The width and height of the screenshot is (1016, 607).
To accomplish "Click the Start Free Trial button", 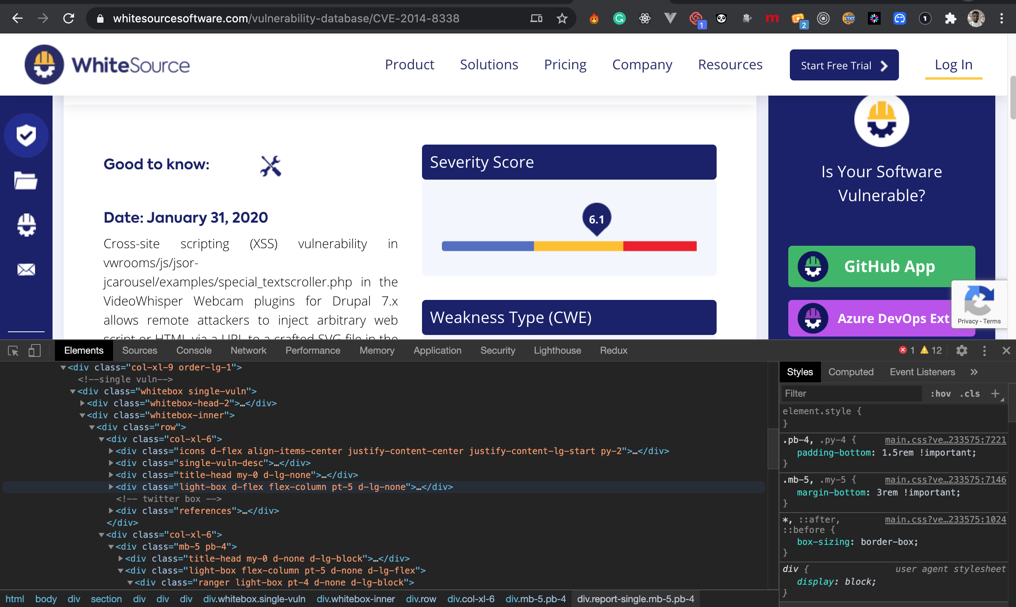I will (844, 65).
